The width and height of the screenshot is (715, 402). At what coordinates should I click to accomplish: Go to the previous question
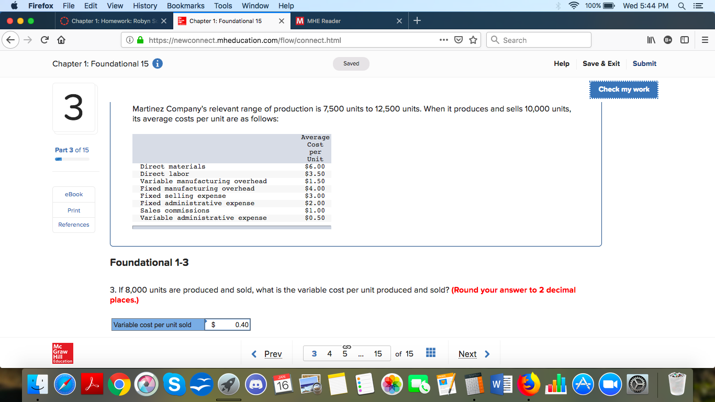click(x=267, y=354)
